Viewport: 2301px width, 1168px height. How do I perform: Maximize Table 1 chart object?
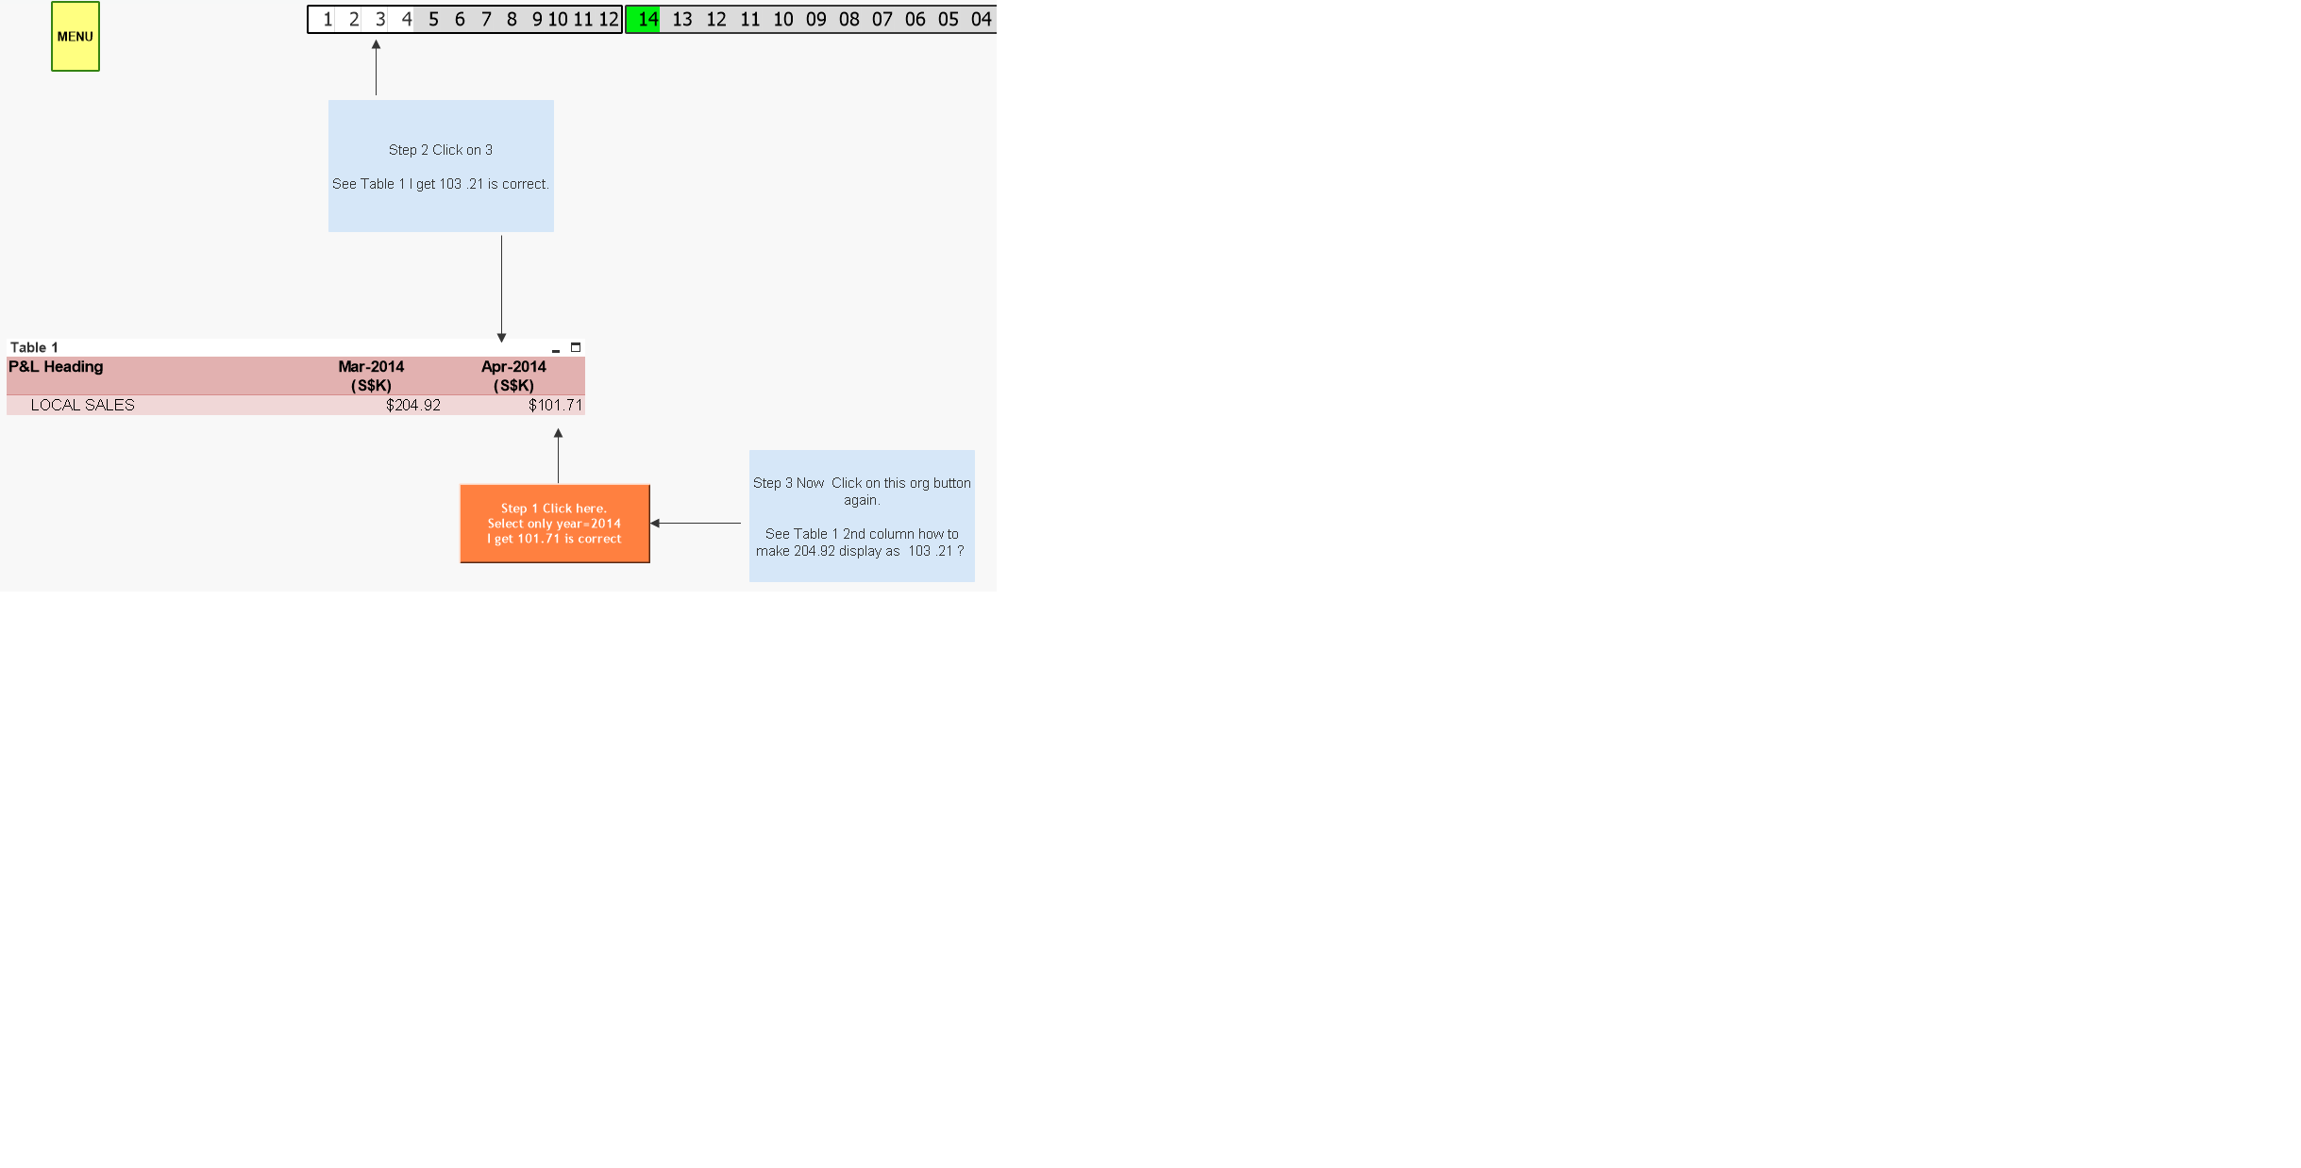[x=576, y=347]
